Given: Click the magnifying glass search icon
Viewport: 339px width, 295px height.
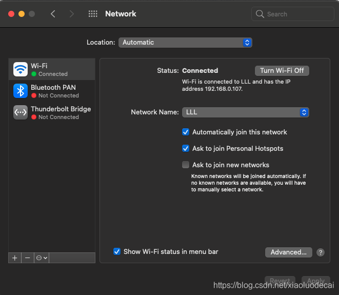Looking at the screenshot, I should (x=260, y=14).
